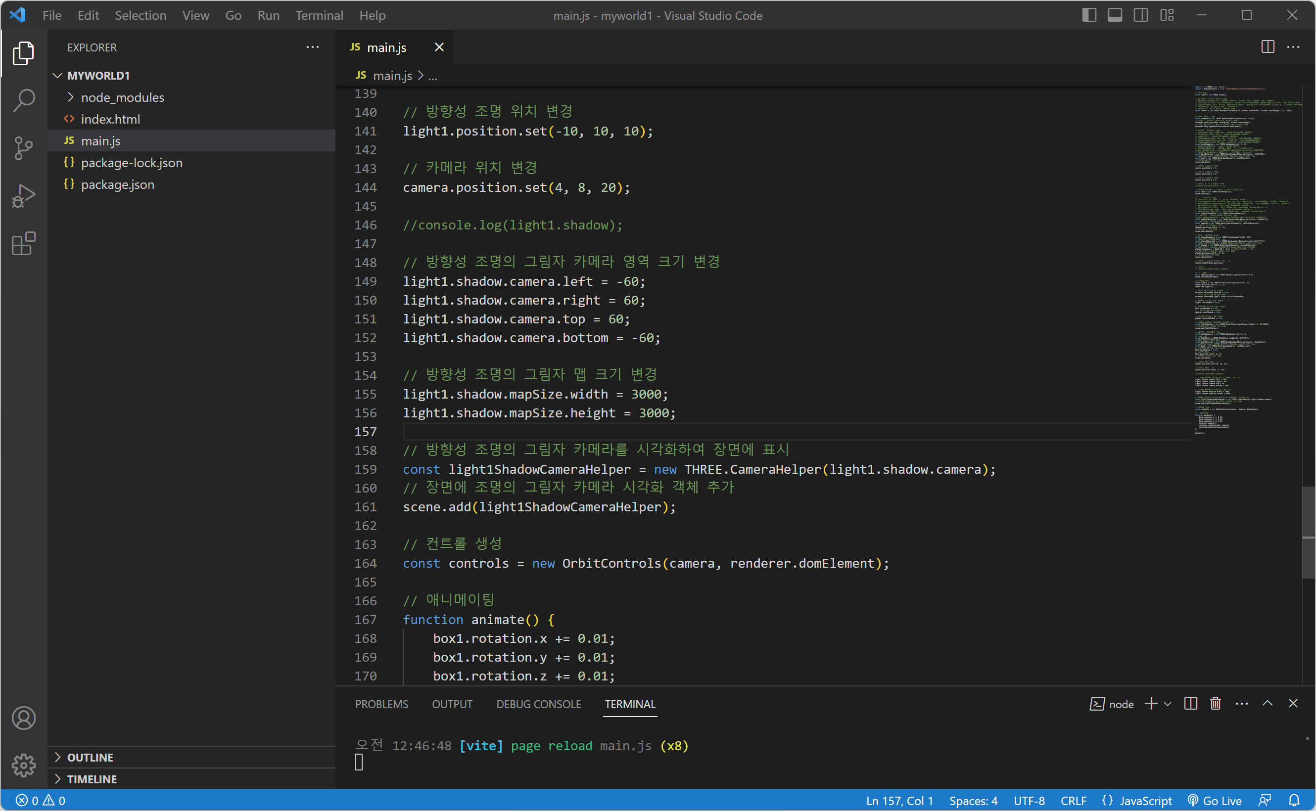Click the code minimap preview
This screenshot has height=811, width=1316.
pos(1245,258)
